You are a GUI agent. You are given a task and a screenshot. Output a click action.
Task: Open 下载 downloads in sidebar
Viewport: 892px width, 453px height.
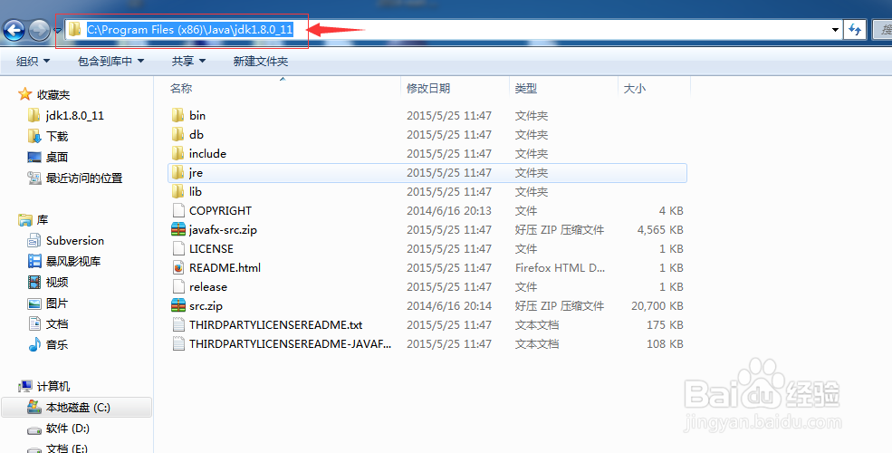(x=57, y=137)
